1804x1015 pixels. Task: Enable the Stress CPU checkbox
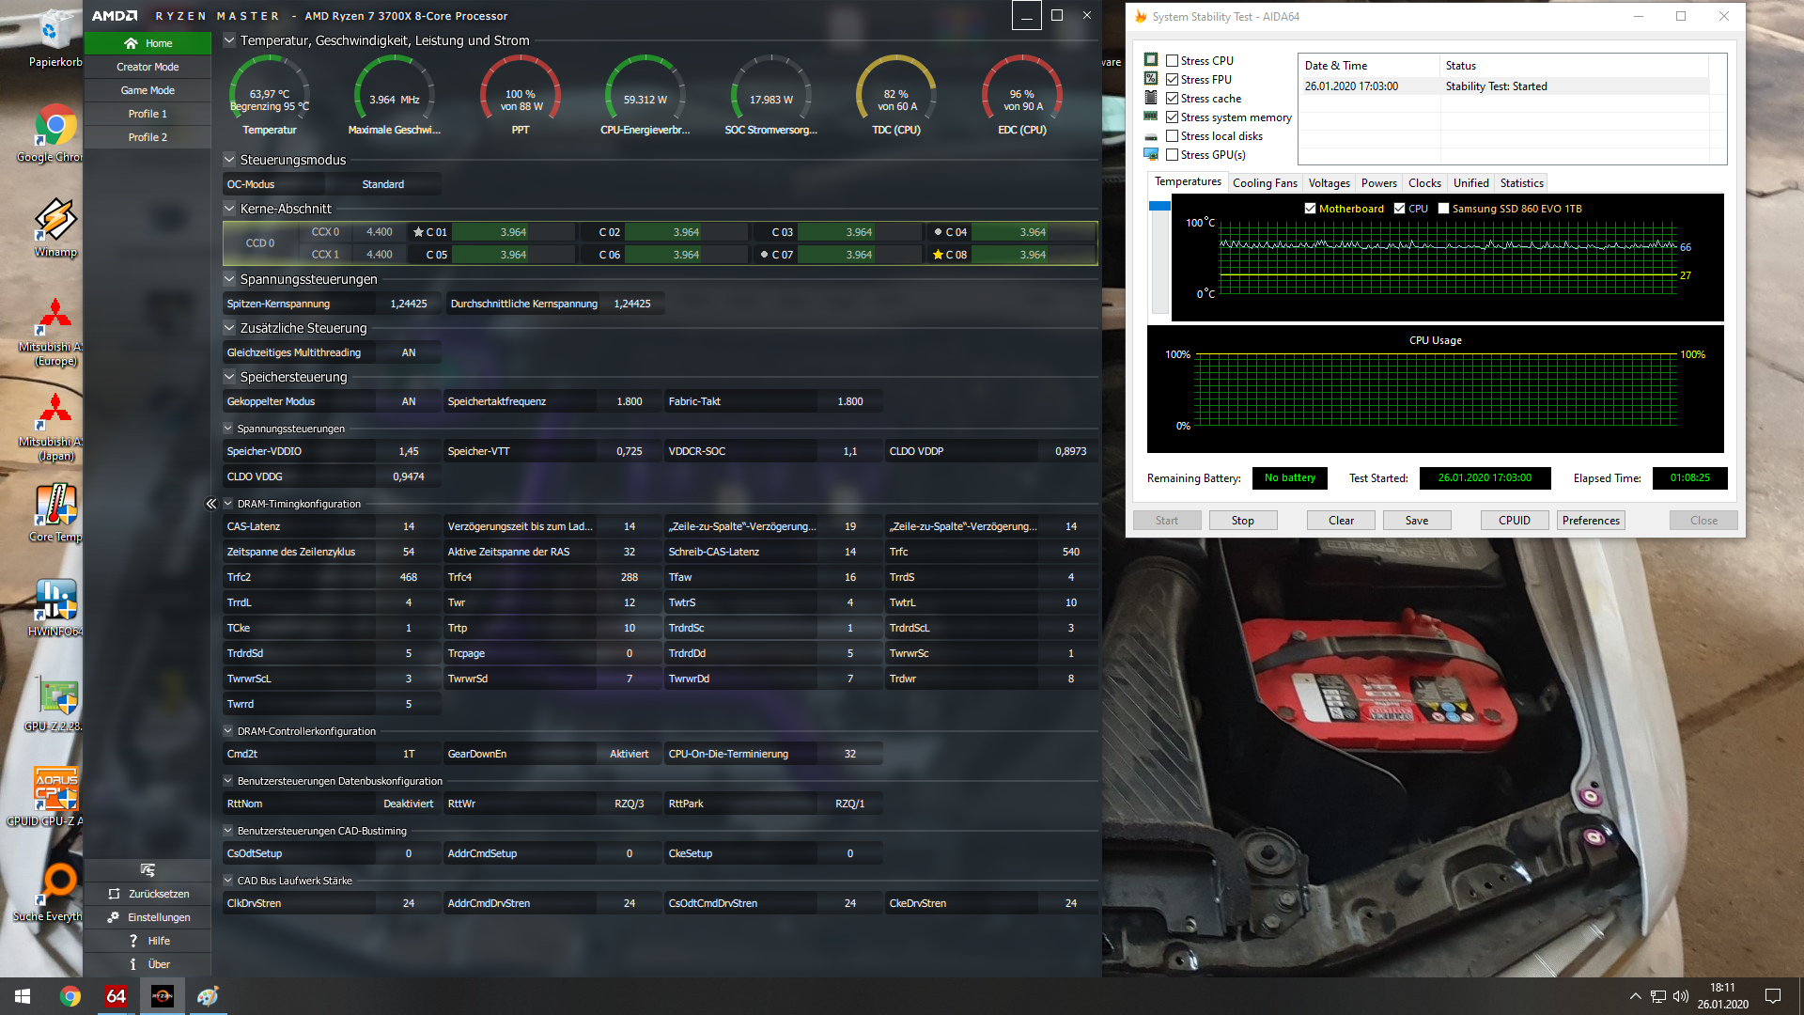(x=1172, y=61)
